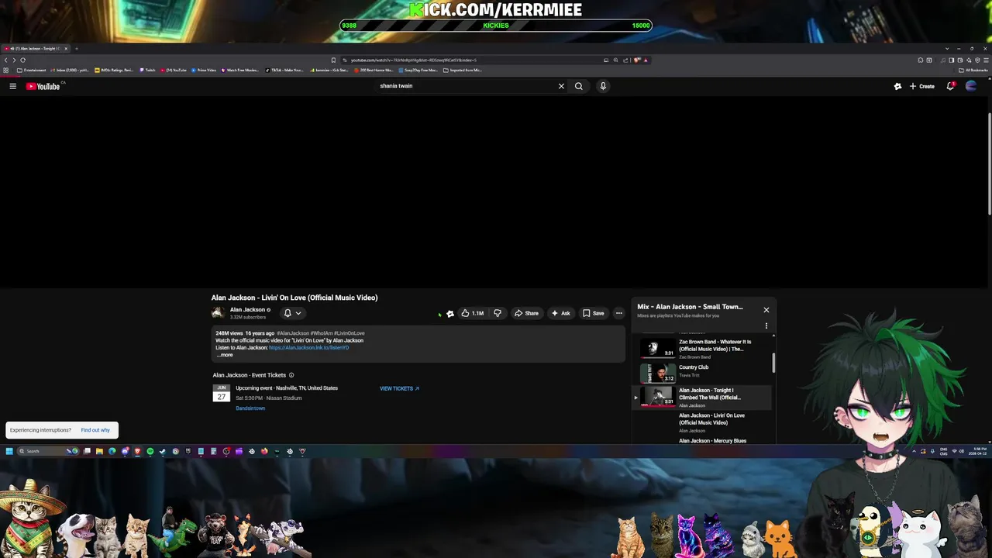Screen dimensions: 992x558
Task: Open the Windows Start menu
Action: pos(9,451)
